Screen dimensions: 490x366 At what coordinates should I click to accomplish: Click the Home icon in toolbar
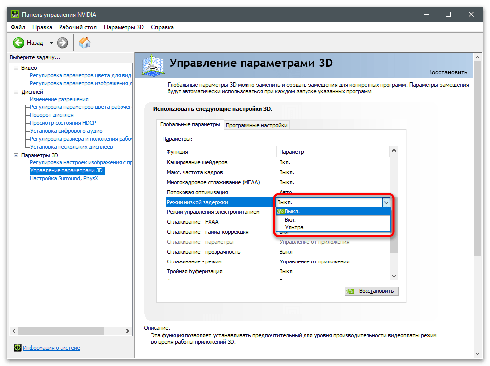[85, 43]
